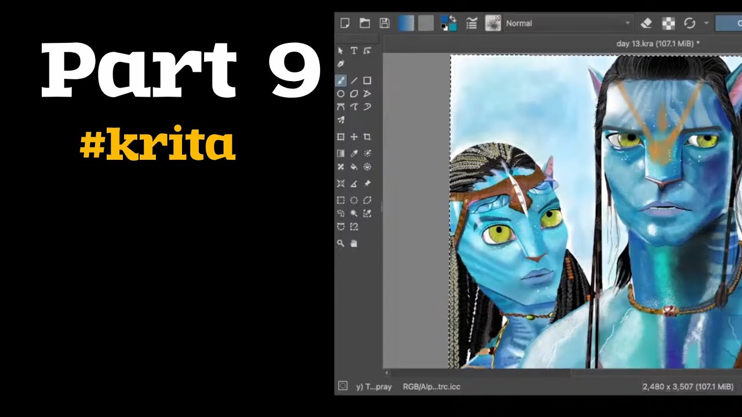Click the 'y) T...pray' brush name text
Image resolution: width=742 pixels, height=417 pixels.
pos(374,386)
